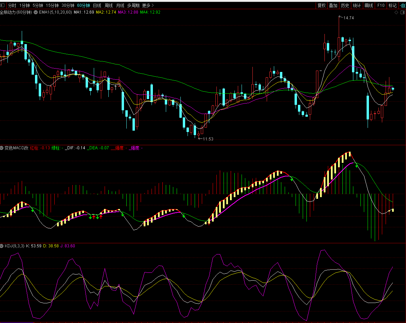Toggle the right side panel icon
This screenshot has height=323, width=406.
[x=402, y=12]
